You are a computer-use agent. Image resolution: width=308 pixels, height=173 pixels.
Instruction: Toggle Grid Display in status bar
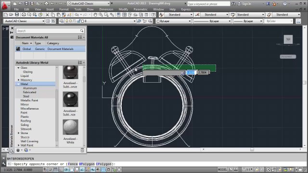click(56, 170)
